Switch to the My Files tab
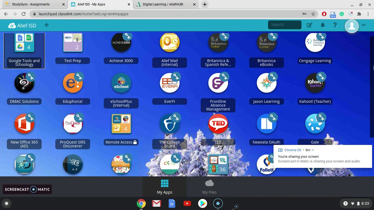The height and width of the screenshot is (210, 374). [209, 187]
